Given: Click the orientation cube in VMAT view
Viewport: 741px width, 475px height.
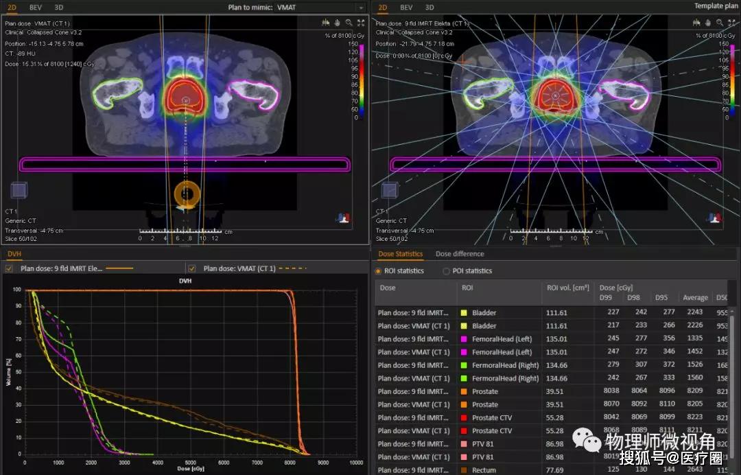Looking at the screenshot, I should (x=19, y=192).
